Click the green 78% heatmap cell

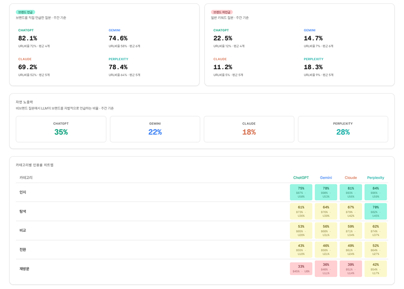(x=326, y=192)
